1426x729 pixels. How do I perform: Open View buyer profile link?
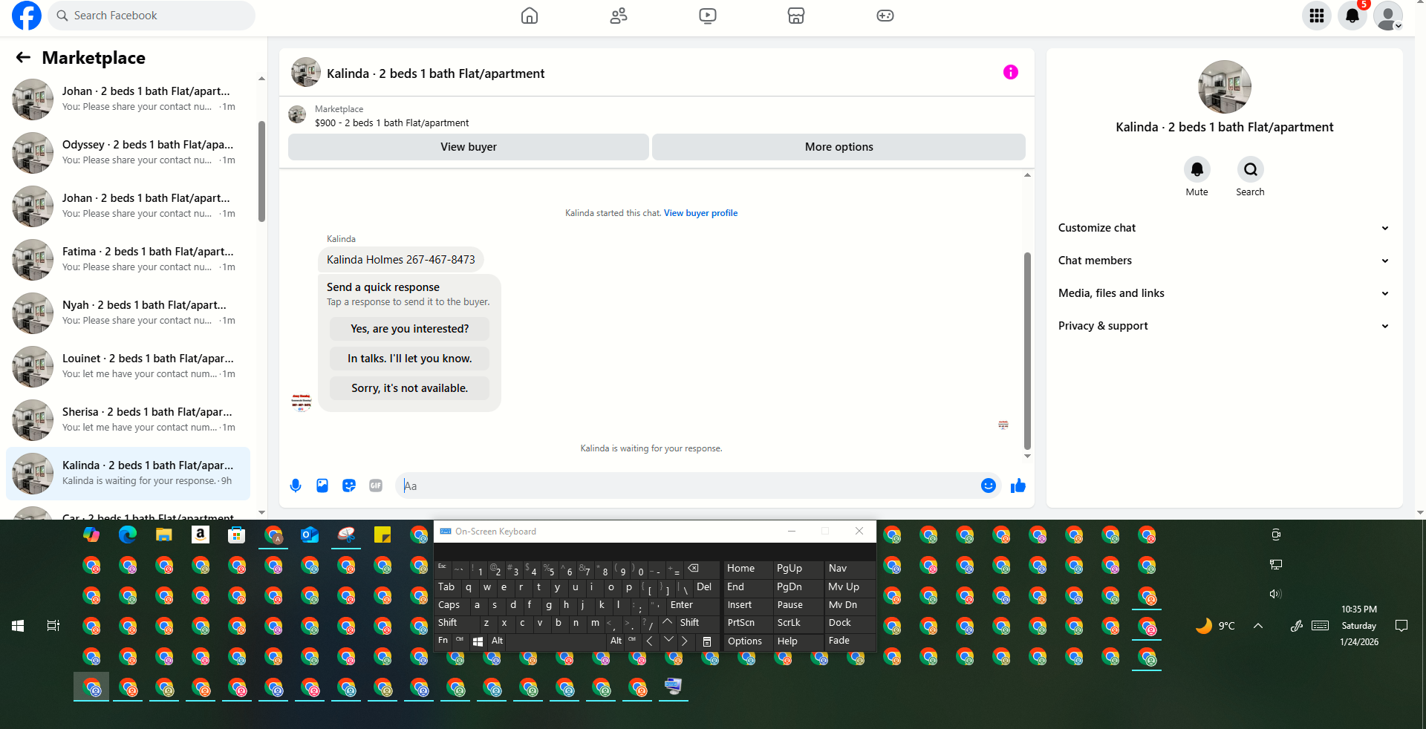[700, 213]
